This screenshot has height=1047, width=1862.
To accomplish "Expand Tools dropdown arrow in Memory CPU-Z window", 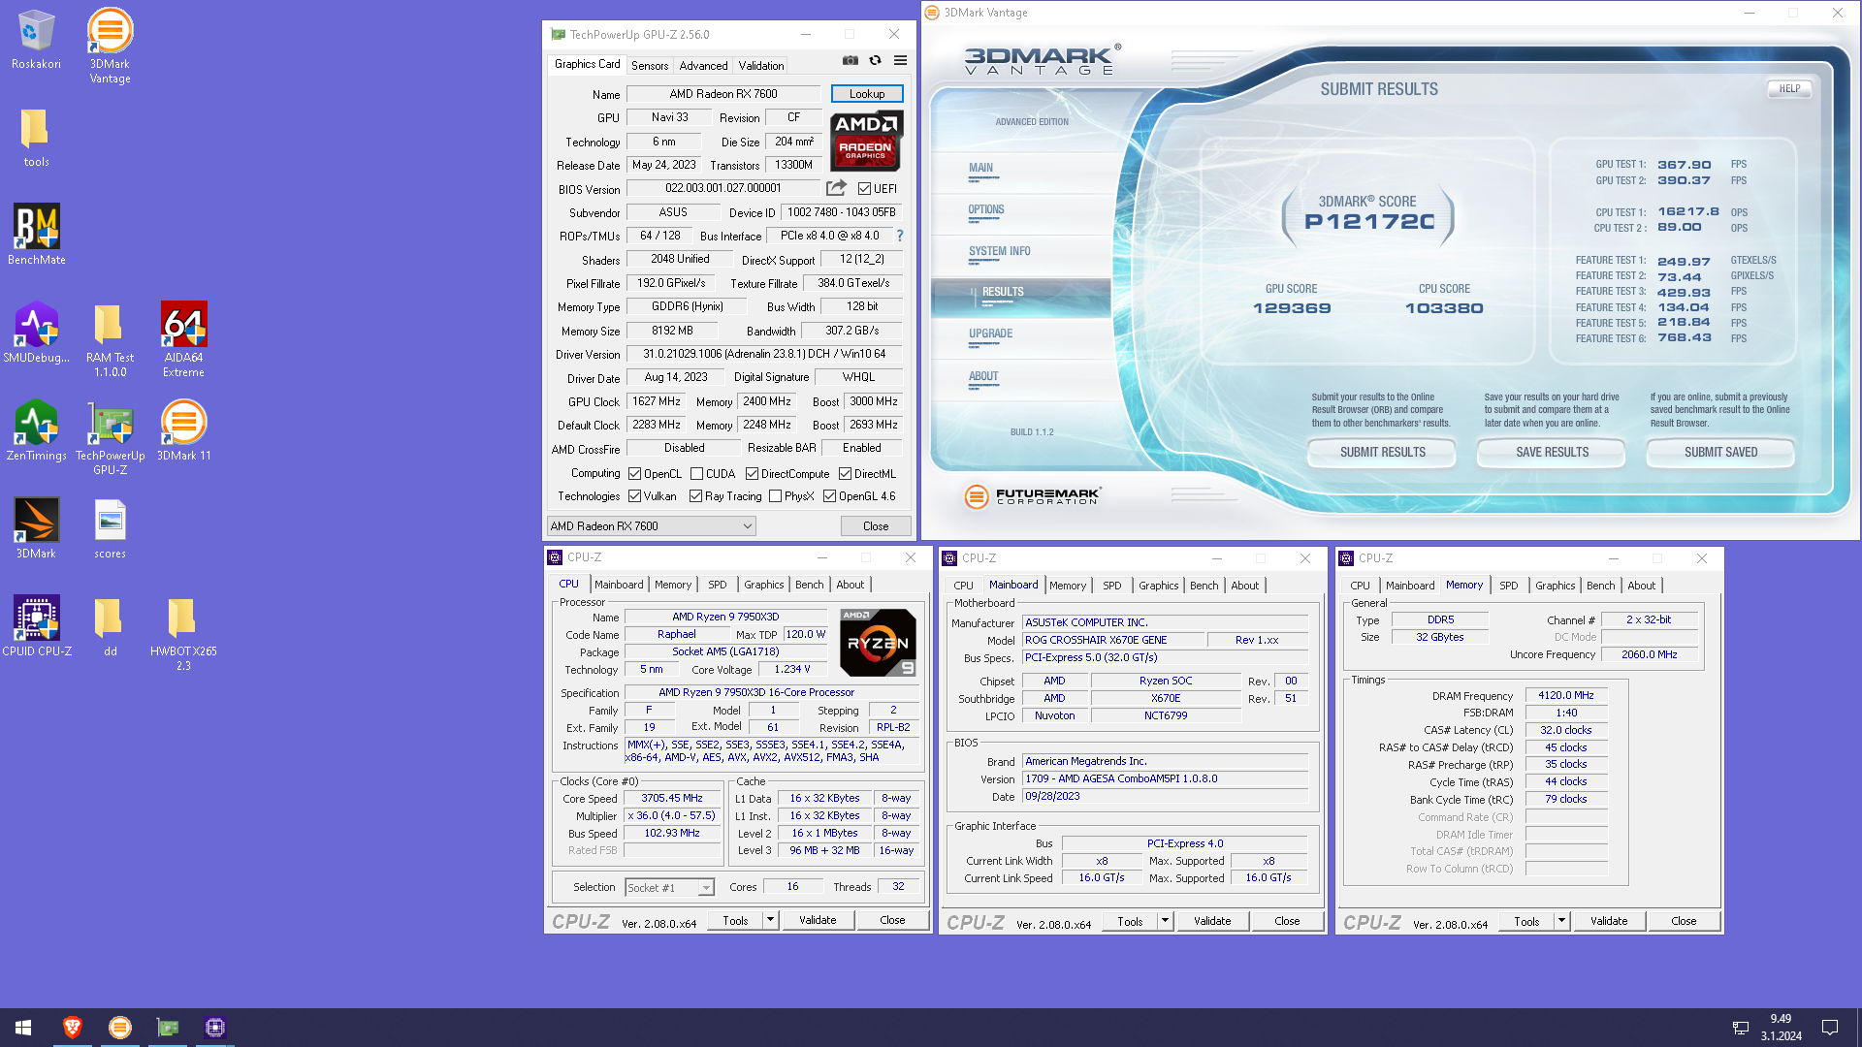I will click(1562, 921).
